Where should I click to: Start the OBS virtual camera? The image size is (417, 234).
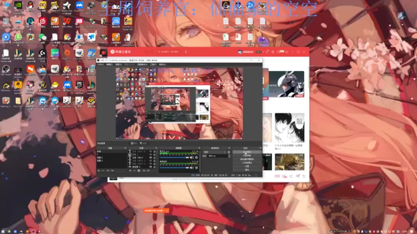pyautogui.click(x=247, y=159)
